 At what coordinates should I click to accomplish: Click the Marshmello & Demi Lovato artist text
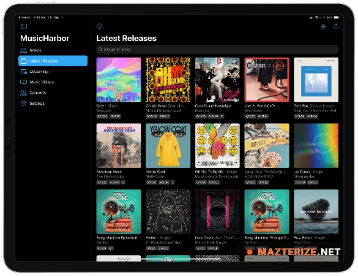pos(217,177)
